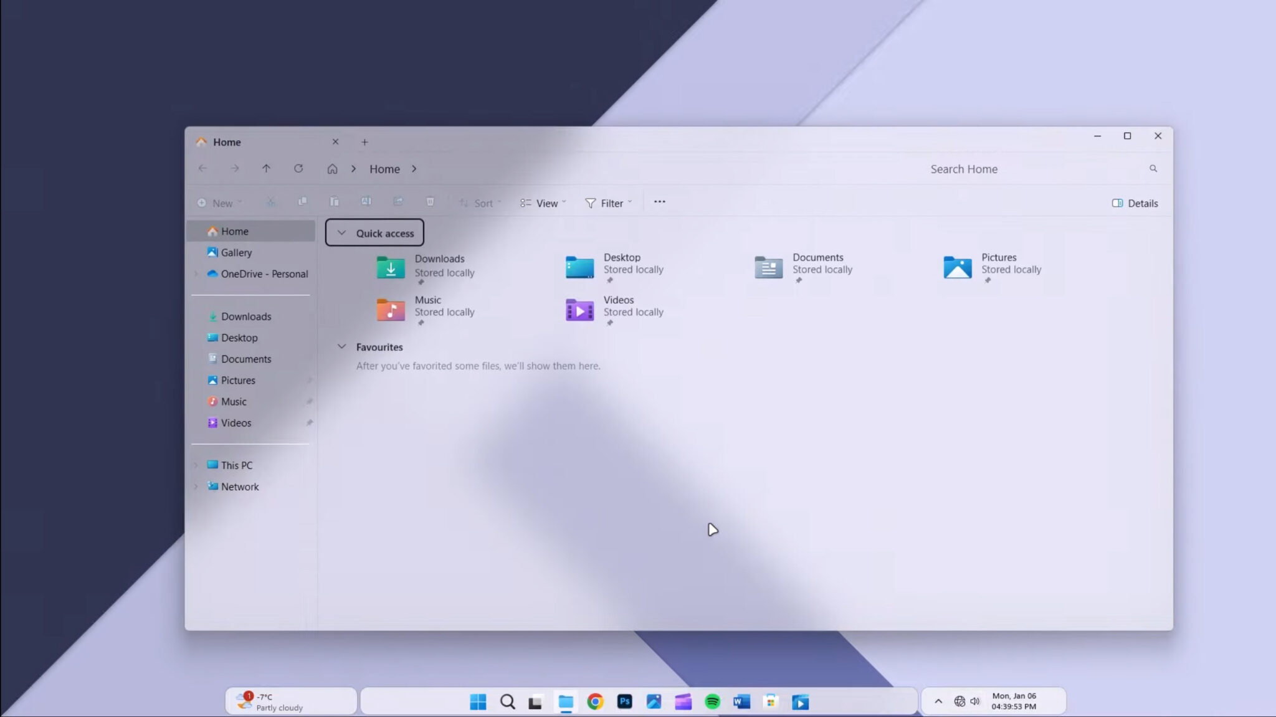Select the Cut icon in the toolbar
The image size is (1276, 717).
point(271,202)
